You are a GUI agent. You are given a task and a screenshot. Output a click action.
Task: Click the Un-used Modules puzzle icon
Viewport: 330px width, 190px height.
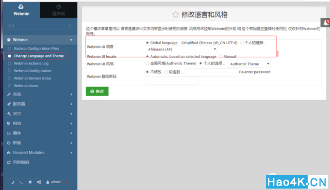[9, 153]
